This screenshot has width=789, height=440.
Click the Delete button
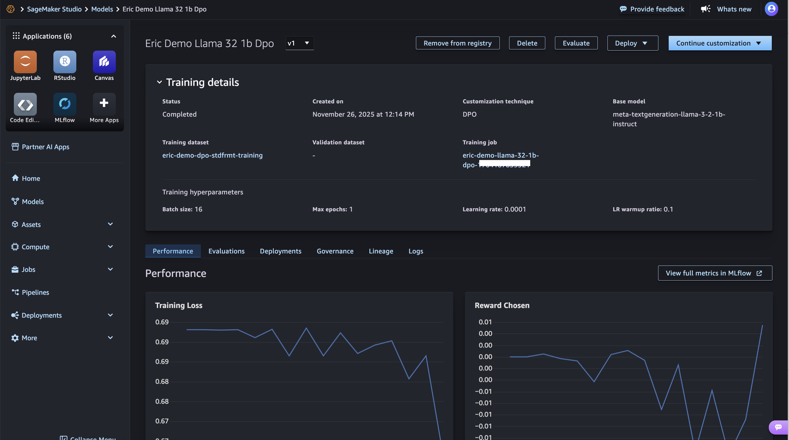coord(527,43)
